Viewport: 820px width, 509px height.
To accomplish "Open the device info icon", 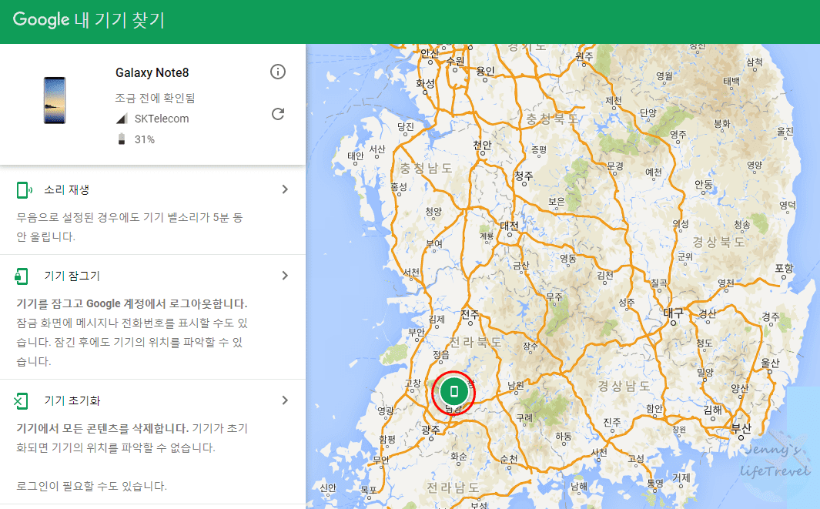I will point(278,72).
